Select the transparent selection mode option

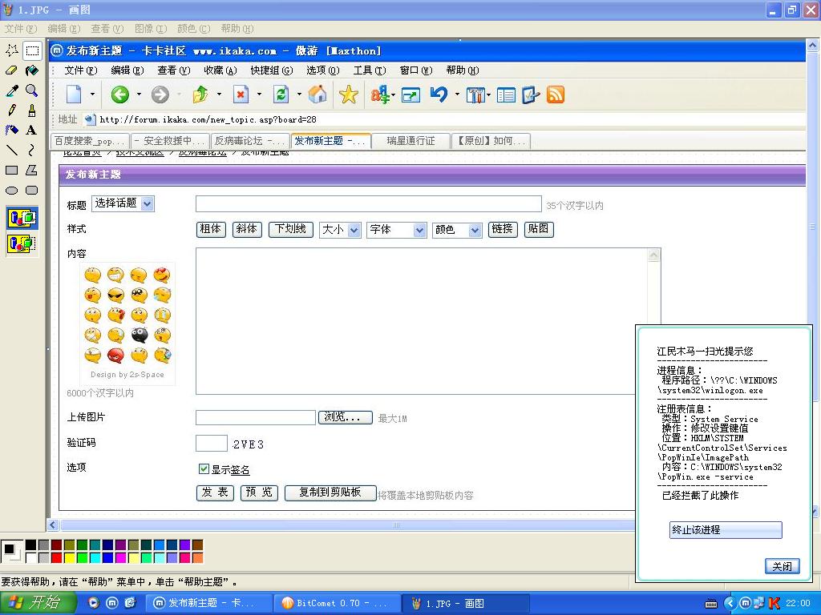[22, 243]
